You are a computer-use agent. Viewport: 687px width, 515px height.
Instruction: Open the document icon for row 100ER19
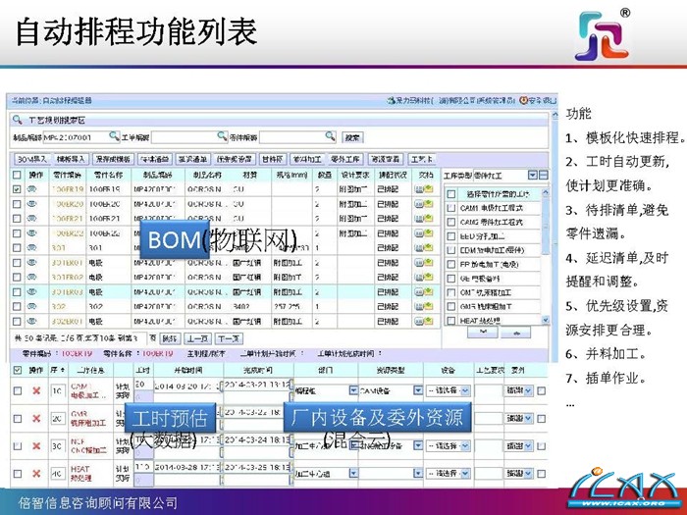point(423,189)
